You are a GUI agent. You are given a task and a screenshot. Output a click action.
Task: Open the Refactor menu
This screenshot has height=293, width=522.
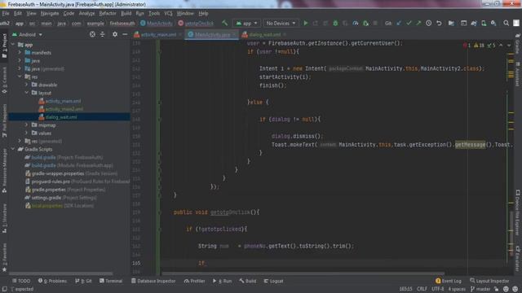108,13
